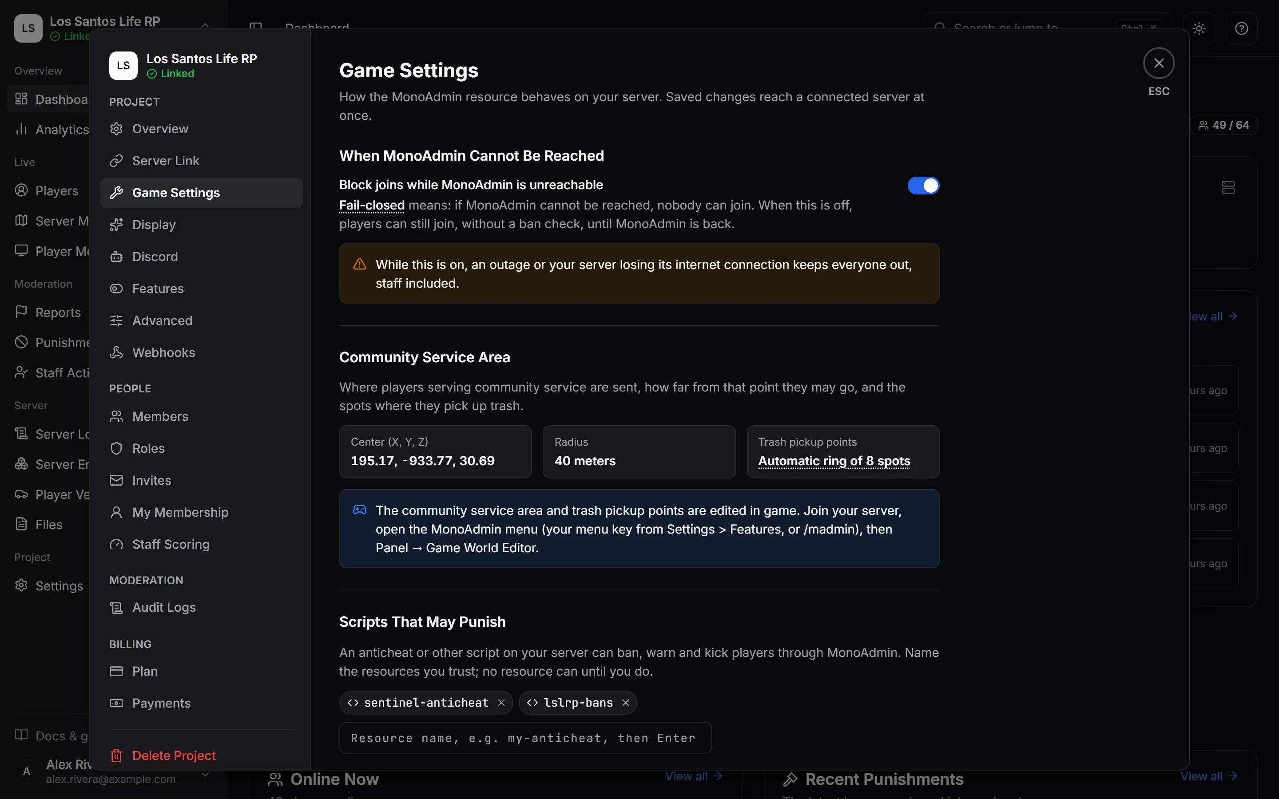The width and height of the screenshot is (1279, 799).
Task: Open My Membership
Action: tap(201, 512)
